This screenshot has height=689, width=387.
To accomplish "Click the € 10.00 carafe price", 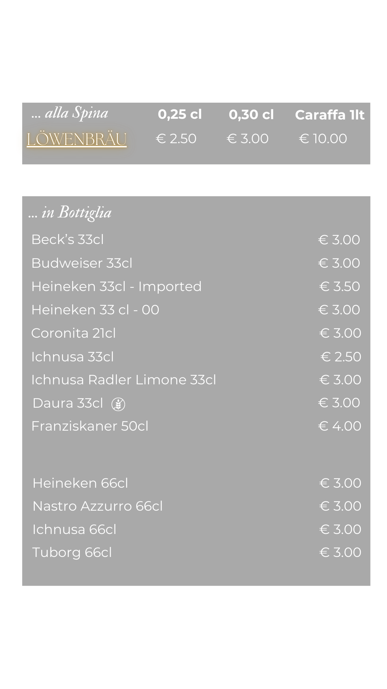I will [323, 139].
